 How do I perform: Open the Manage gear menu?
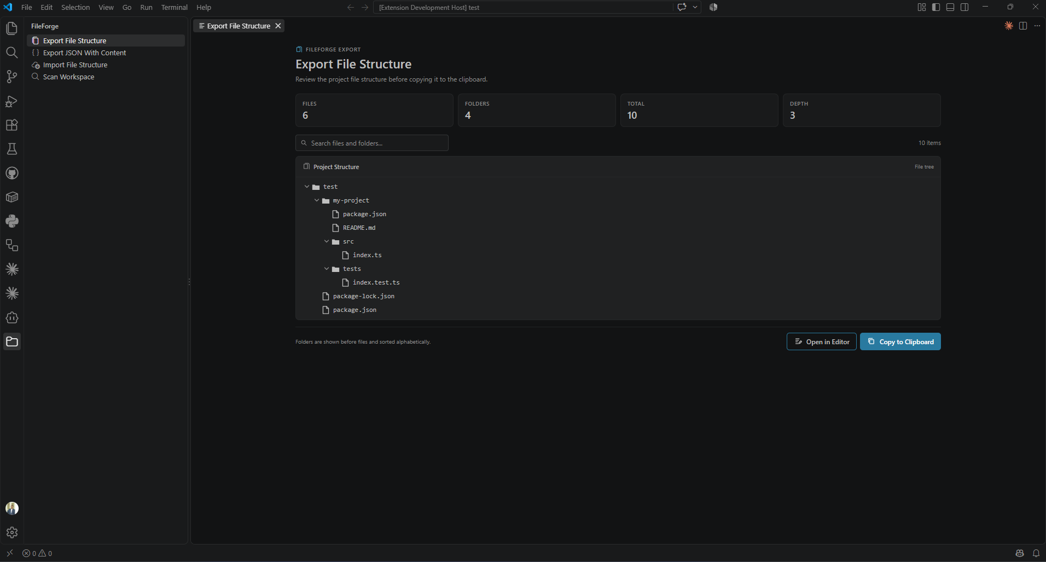[11, 532]
